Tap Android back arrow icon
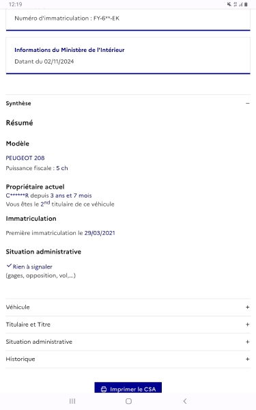The width and height of the screenshot is (256, 410). tap(185, 401)
